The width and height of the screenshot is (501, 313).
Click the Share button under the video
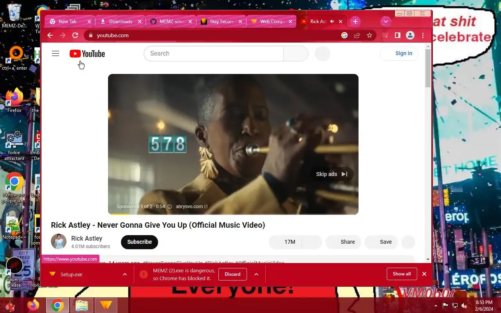[x=342, y=242]
